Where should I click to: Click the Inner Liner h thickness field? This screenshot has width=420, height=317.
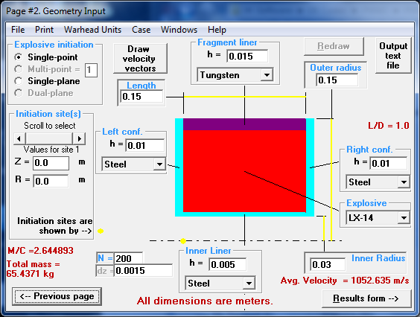pyautogui.click(x=227, y=264)
